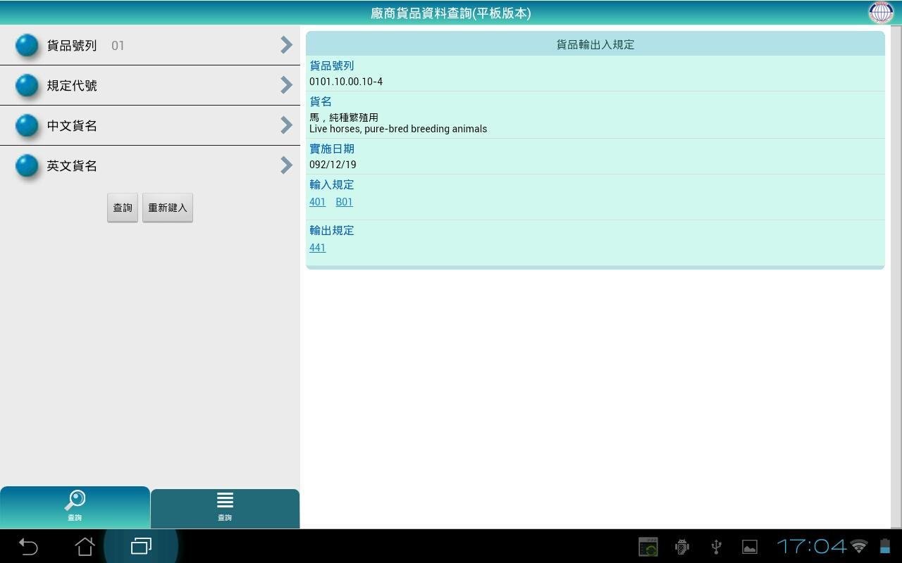Open import regulation link B01
The image size is (902, 563).
click(x=344, y=202)
